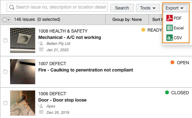Open the A/C not working issue title
The width and height of the screenshot is (192, 118).
pos(70,37)
